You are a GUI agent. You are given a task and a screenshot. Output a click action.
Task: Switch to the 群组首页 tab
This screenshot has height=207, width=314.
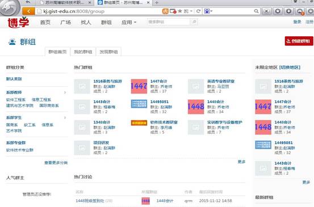coord(57,52)
